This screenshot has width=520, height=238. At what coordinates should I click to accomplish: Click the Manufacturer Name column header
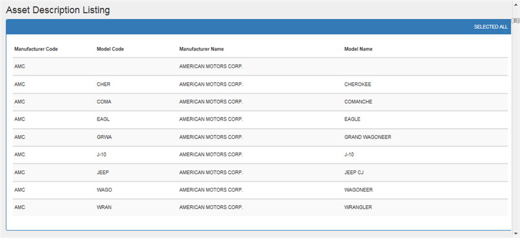(x=201, y=49)
